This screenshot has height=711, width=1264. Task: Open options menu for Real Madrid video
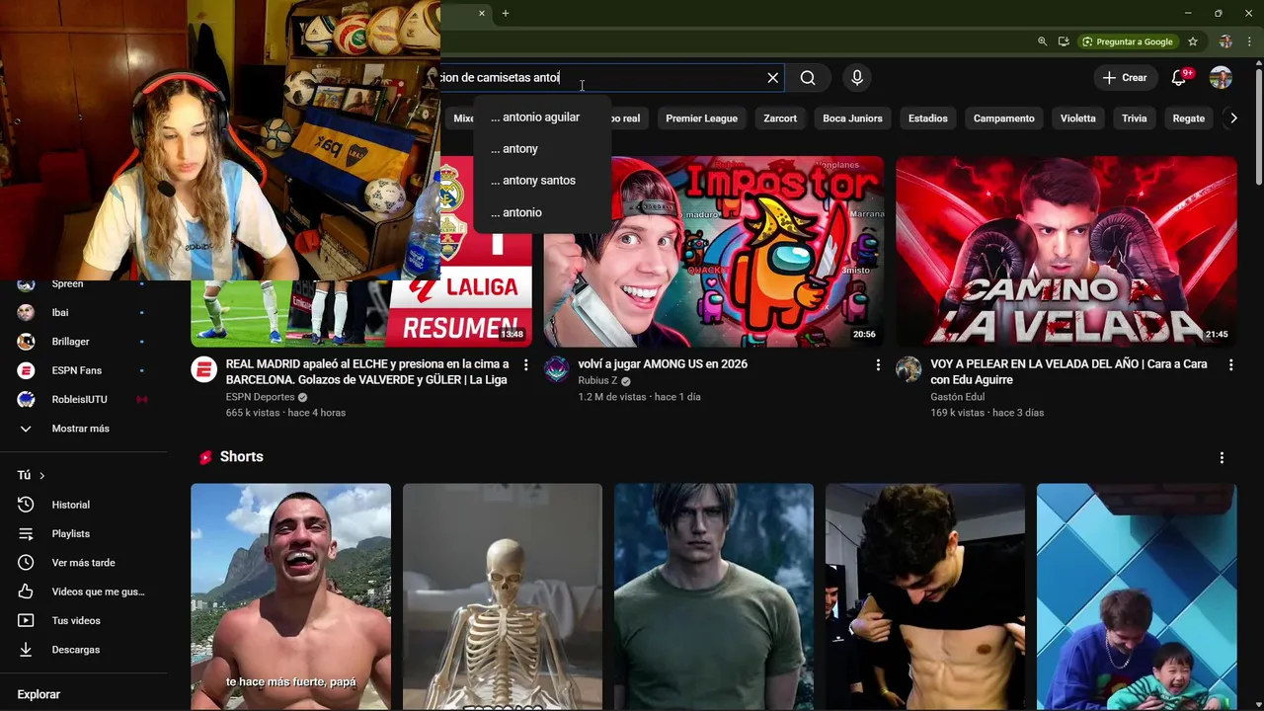tap(525, 365)
